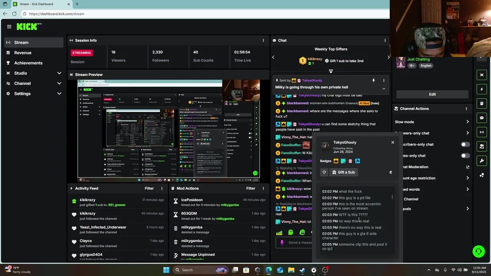Show next Weekly Top Gifters slide
The width and height of the screenshot is (491, 276).
[388, 57]
